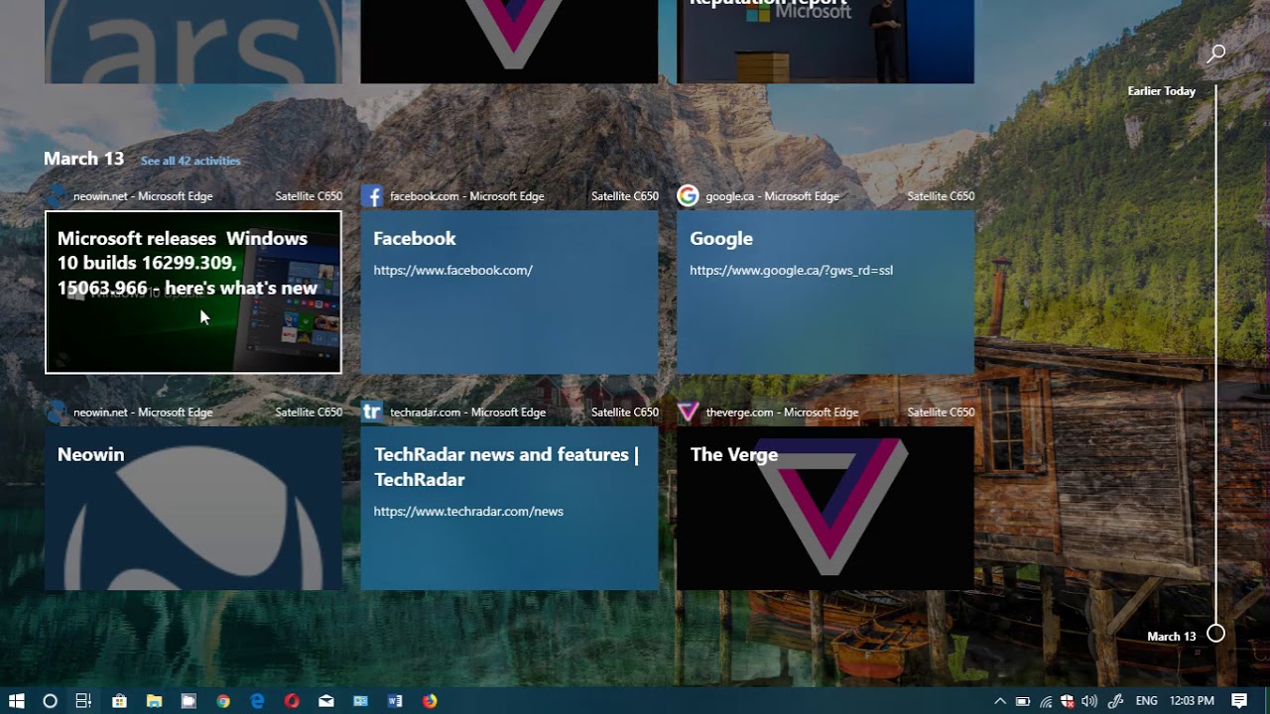Launch Firefox from the taskbar
1270x714 pixels.
[430, 701]
